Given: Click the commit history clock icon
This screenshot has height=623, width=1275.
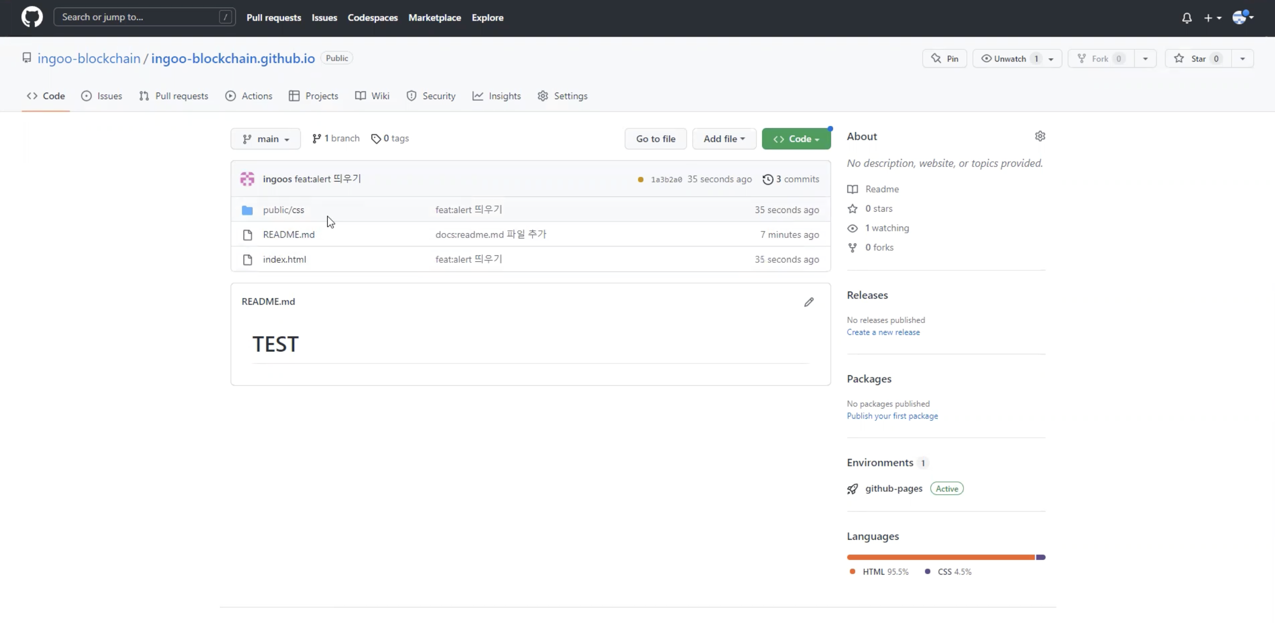Looking at the screenshot, I should point(768,179).
